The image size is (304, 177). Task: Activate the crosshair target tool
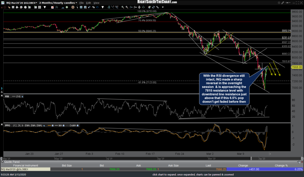(x=73, y=7)
